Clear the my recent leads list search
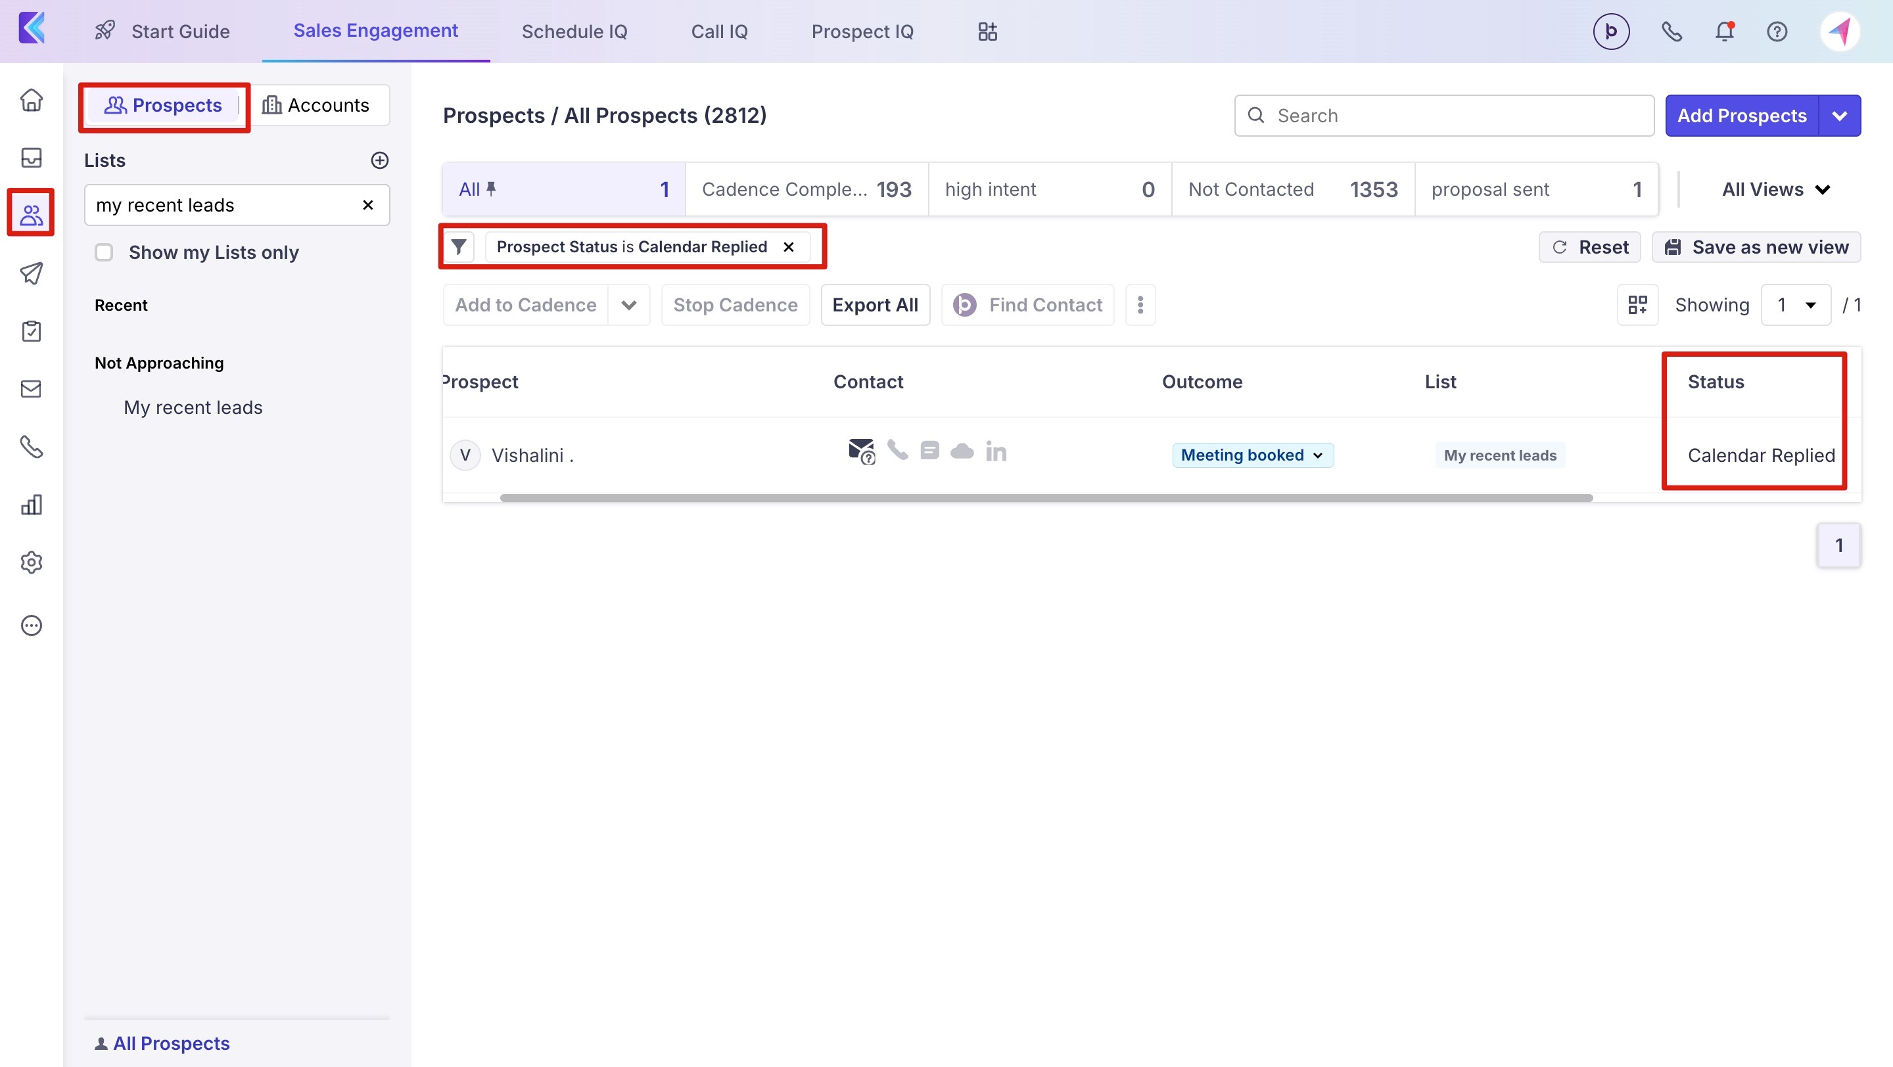 click(368, 205)
